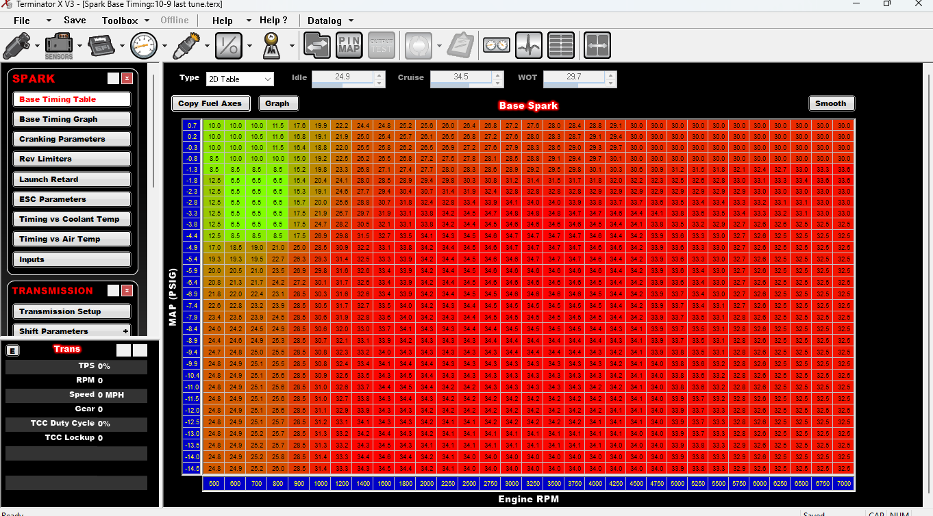Open the Pin Map icon
This screenshot has height=516, width=933.
click(x=350, y=46)
